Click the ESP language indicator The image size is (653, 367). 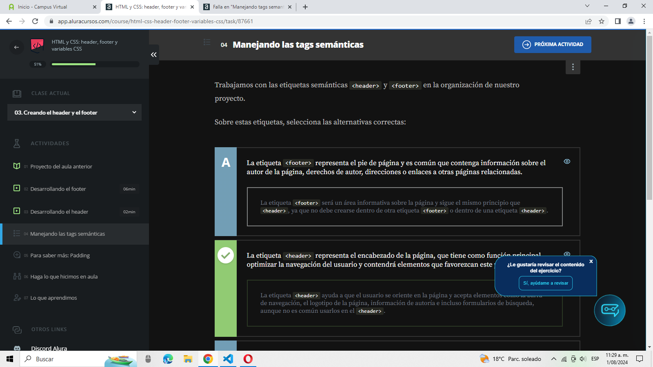(x=595, y=359)
